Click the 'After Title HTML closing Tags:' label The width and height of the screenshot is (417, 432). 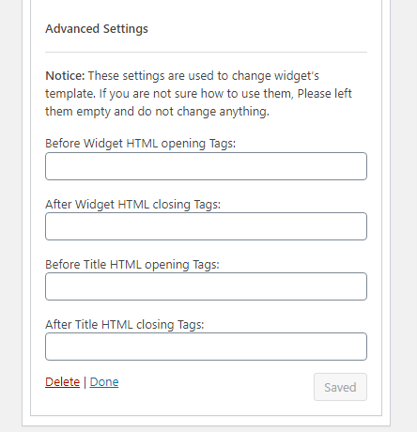click(125, 325)
